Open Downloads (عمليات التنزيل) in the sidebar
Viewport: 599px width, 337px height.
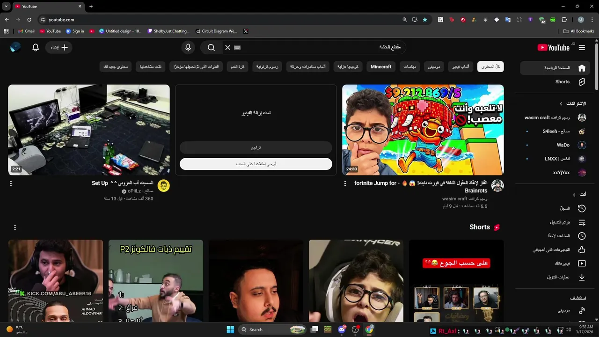point(555,277)
